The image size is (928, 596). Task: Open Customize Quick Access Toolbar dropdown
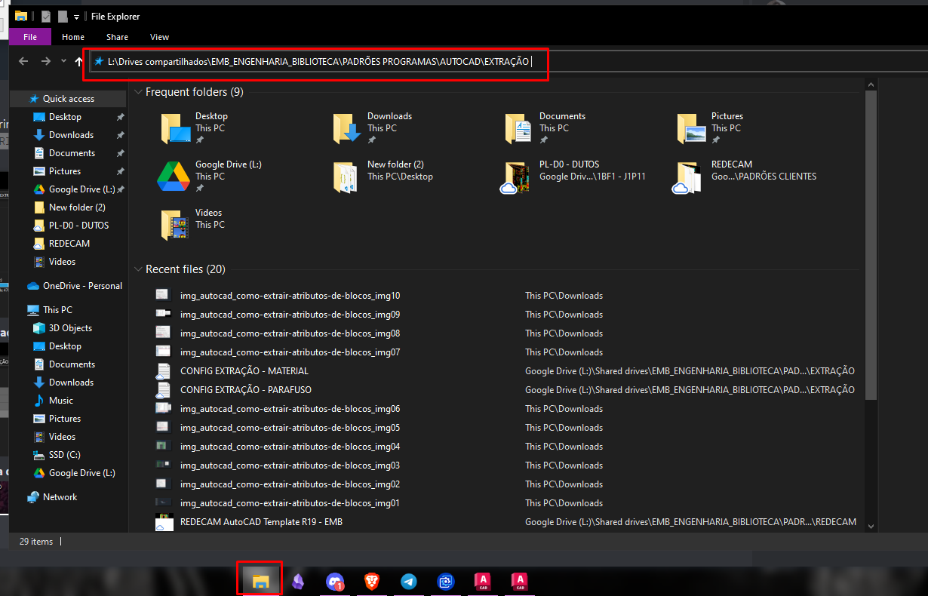76,17
